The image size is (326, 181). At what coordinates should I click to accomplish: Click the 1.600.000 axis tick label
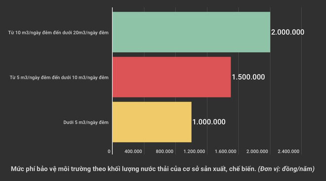[x=226, y=151]
